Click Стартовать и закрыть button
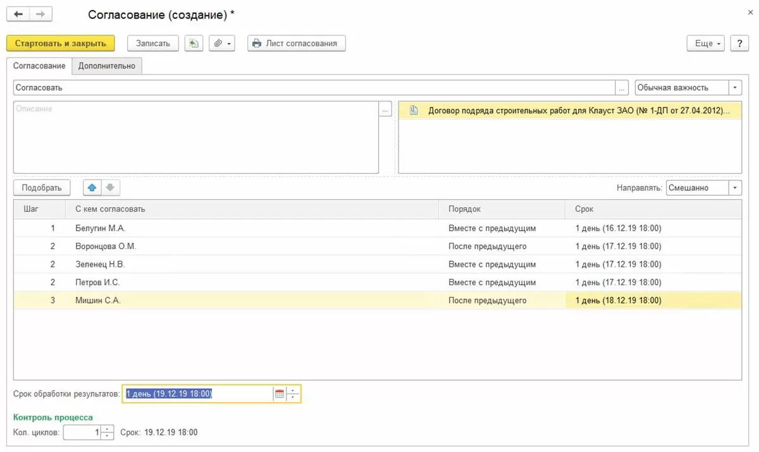The width and height of the screenshot is (759, 452). [61, 44]
